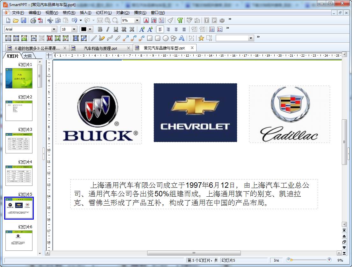The width and height of the screenshot is (352, 267).
Task: Draw a rectangle shape
Action: point(150,38)
